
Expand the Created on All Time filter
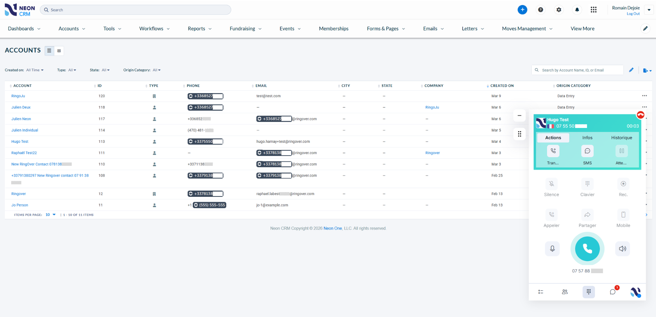click(x=35, y=70)
